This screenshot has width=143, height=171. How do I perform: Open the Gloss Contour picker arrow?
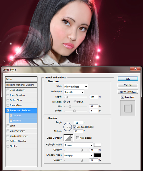(x=72, y=138)
